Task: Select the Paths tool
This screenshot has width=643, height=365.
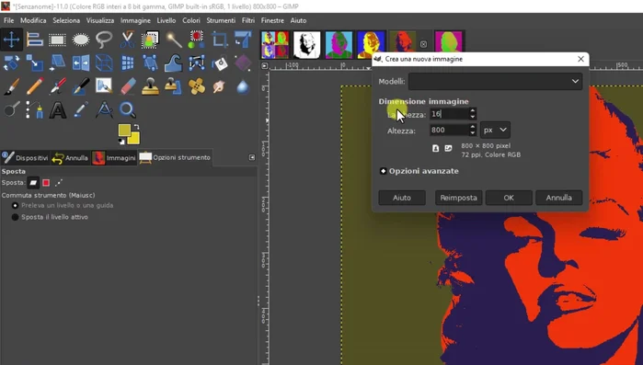Action: tap(34, 109)
